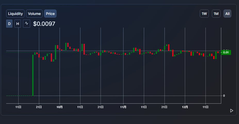Screen dimensions: 239x124
Task: Switch to line chart icon
Action: 27,24
